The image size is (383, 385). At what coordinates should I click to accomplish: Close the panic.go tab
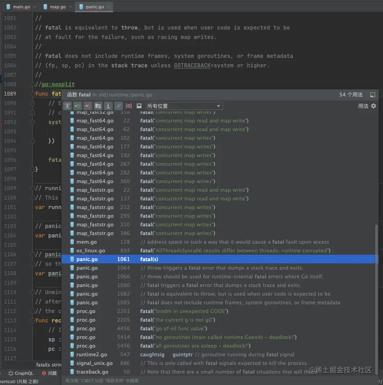tap(108, 7)
